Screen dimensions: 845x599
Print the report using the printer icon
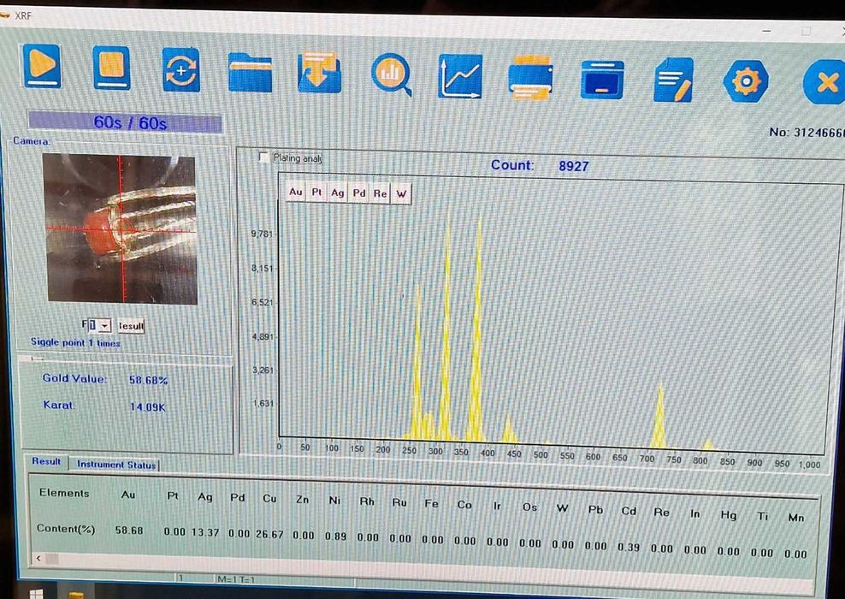click(530, 78)
